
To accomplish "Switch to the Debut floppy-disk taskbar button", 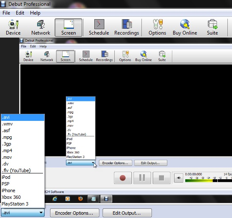I will click(106, 199).
